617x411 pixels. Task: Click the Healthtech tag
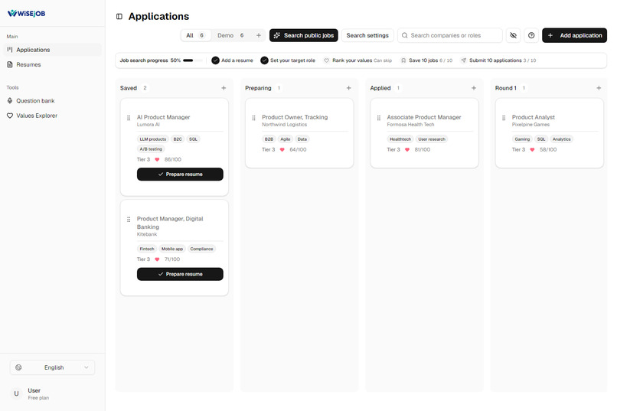[400, 139]
